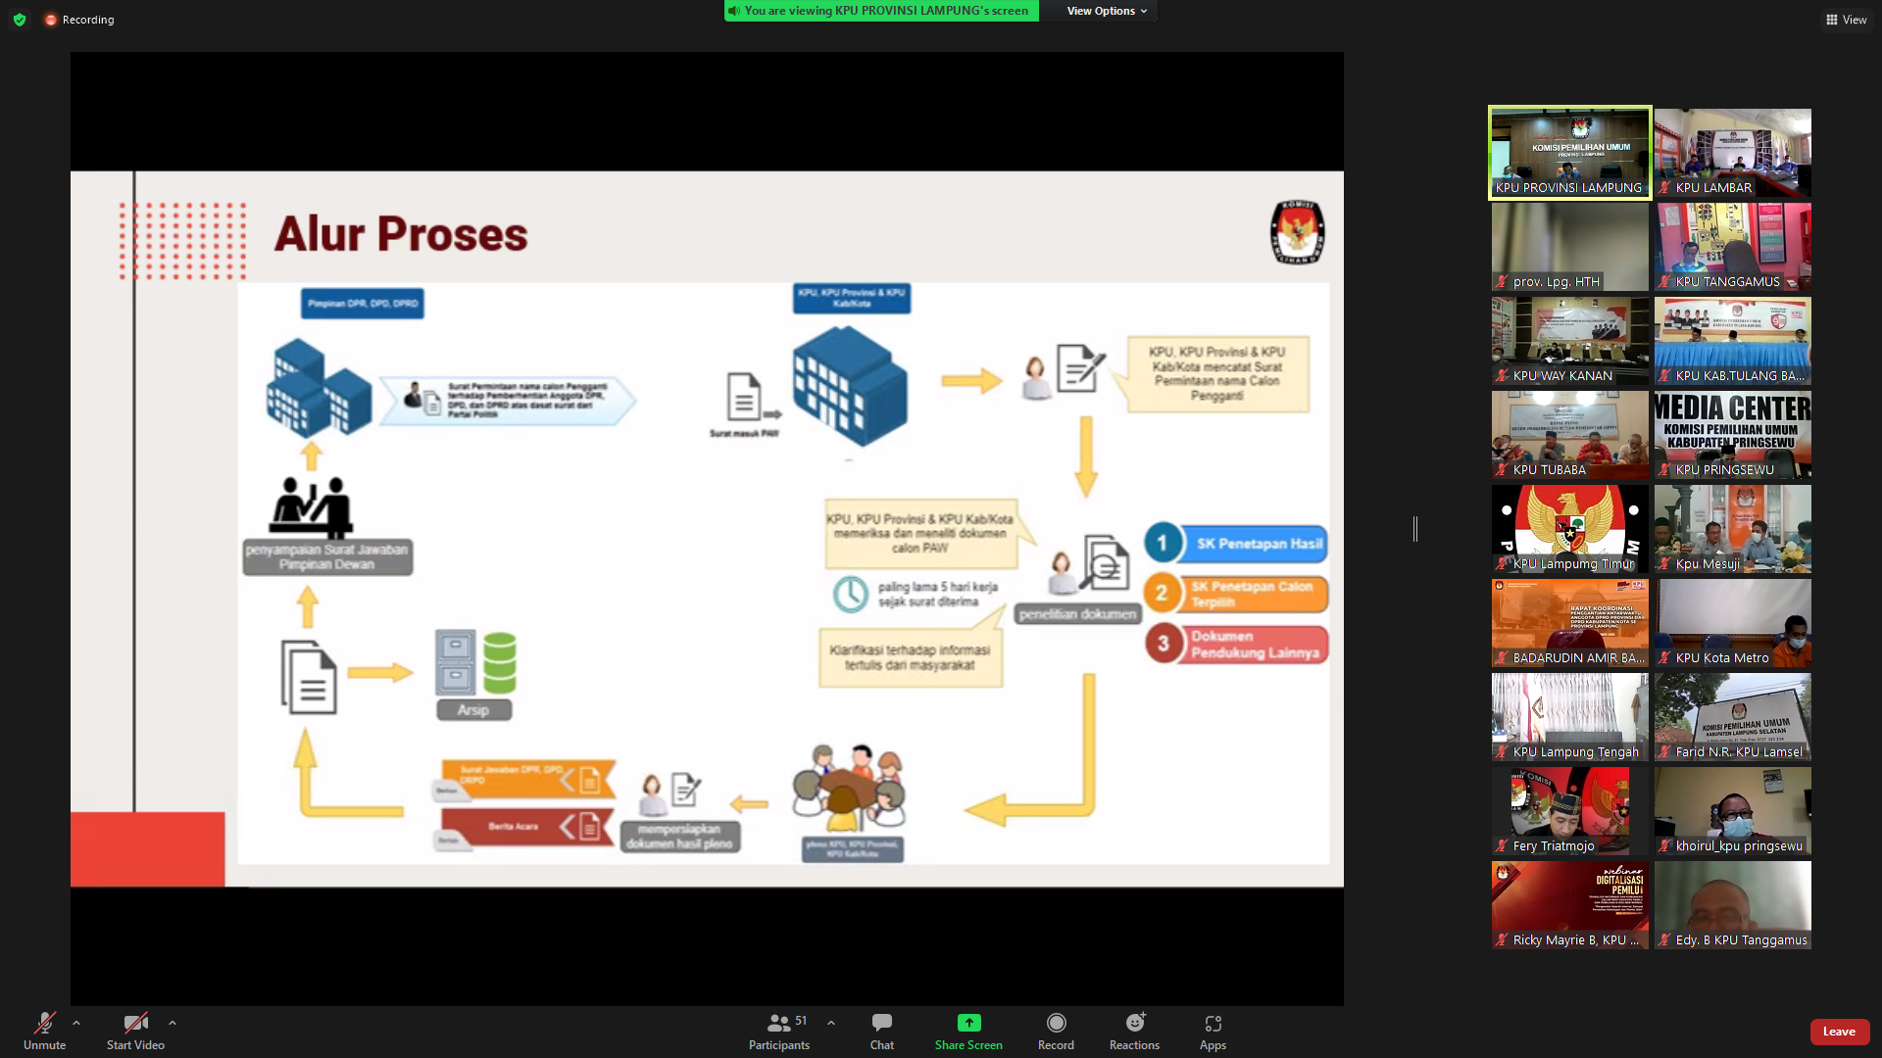The height and width of the screenshot is (1058, 1882).
Task: Click the KPU PROVINSI LAMPUNG screen sharing banner
Action: pyautogui.click(x=886, y=11)
